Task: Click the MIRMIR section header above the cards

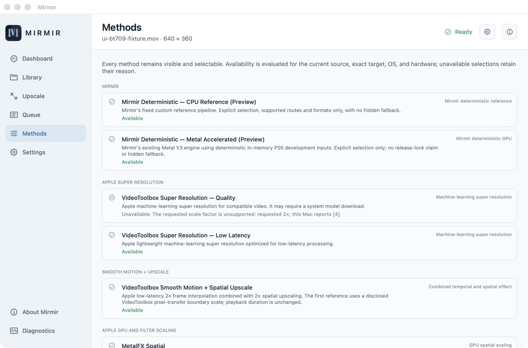Action: point(110,86)
